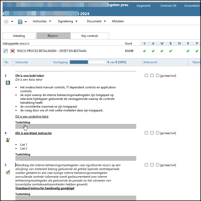Click 'Dit is een underline tekst'

32,117
